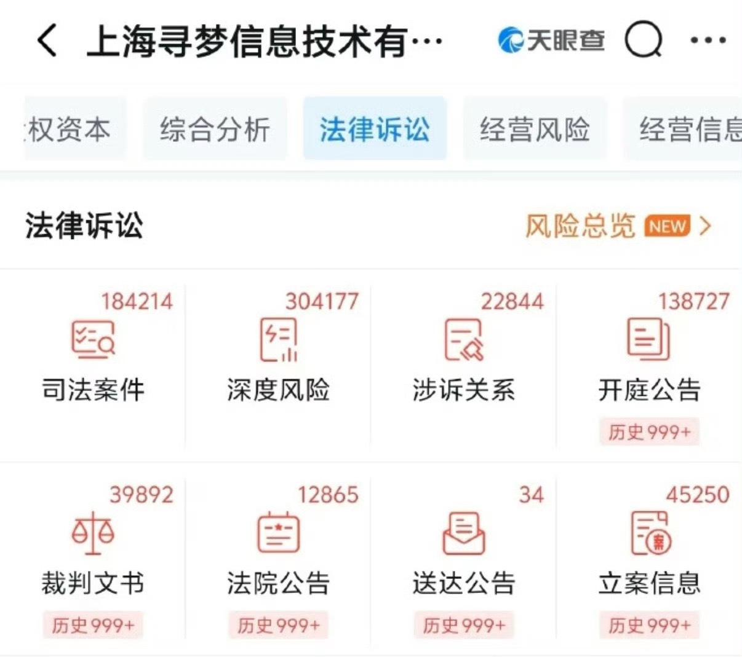Click the 历史999+ badge under 开庭公告
This screenshot has width=742, height=657.
tap(649, 432)
